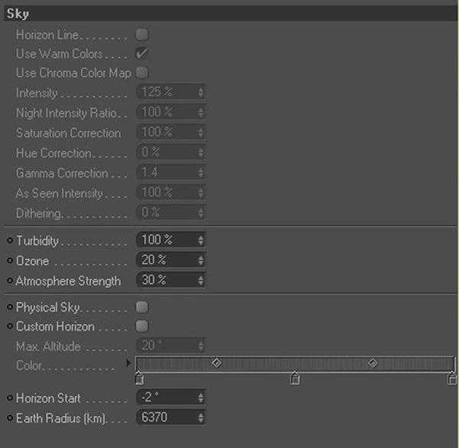459x448 pixels.
Task: Click the Ozone keyframe animation dot
Action: 9,261
